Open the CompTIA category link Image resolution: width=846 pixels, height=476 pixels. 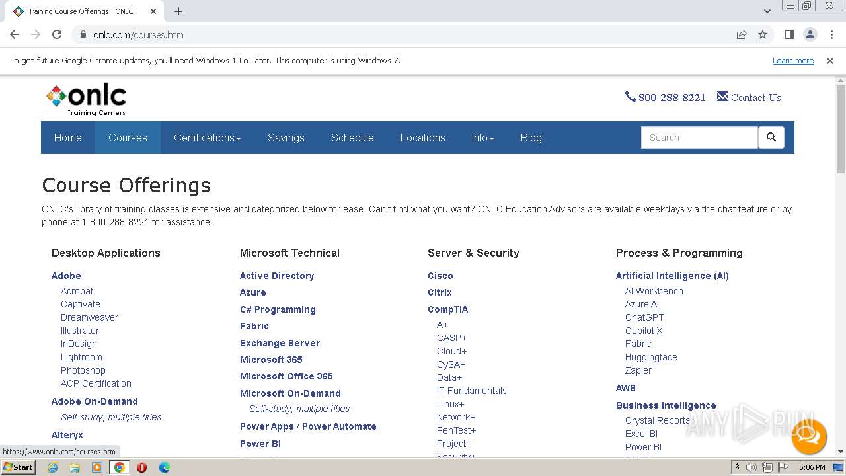pyautogui.click(x=447, y=309)
